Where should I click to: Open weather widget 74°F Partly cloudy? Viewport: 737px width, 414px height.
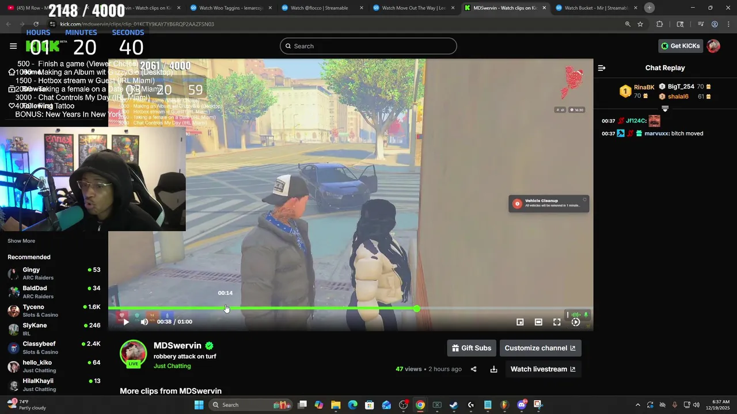tap(28, 405)
